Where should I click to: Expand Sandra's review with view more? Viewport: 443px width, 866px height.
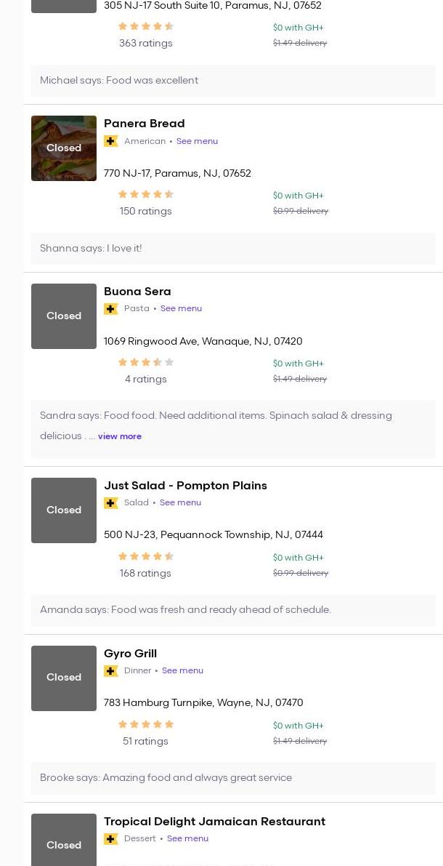coord(120,436)
